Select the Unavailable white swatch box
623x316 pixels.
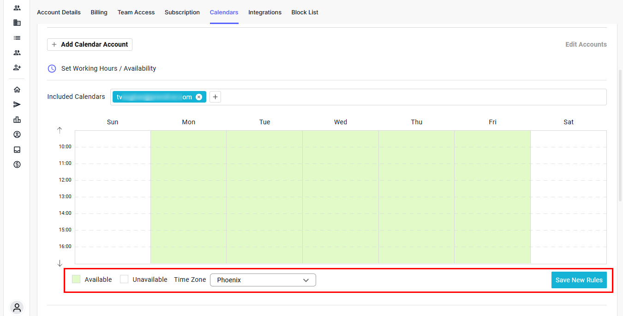point(124,280)
